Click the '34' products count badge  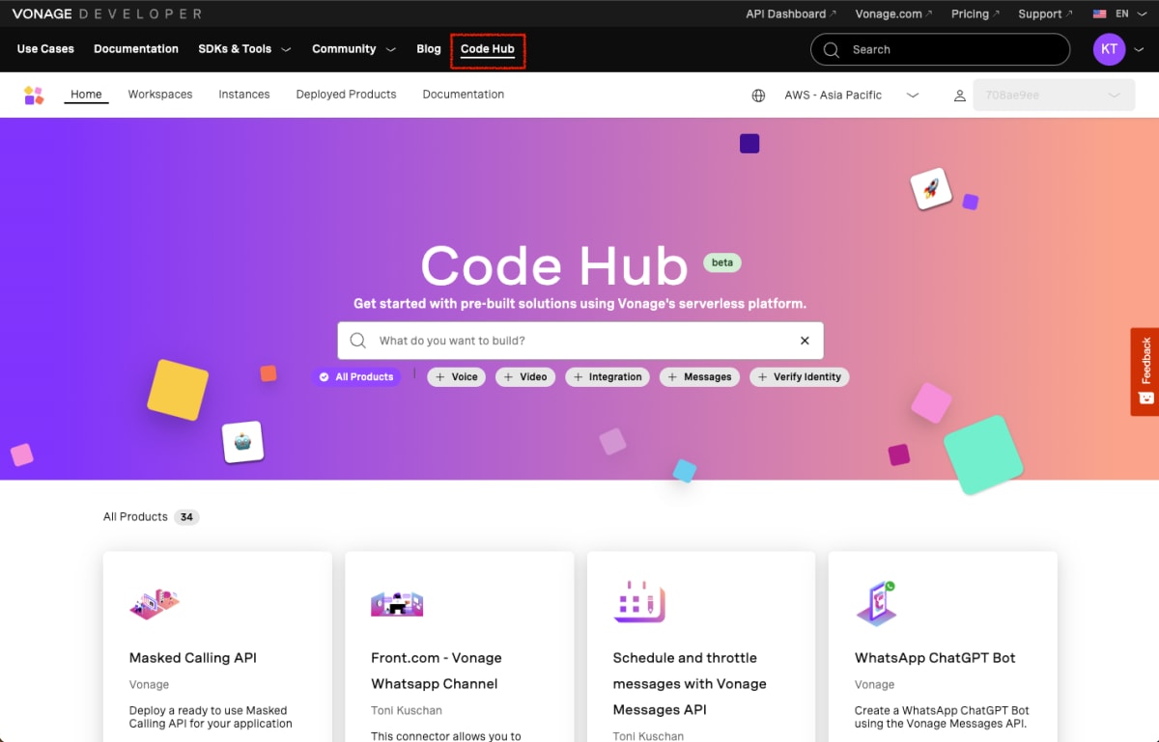coord(186,517)
